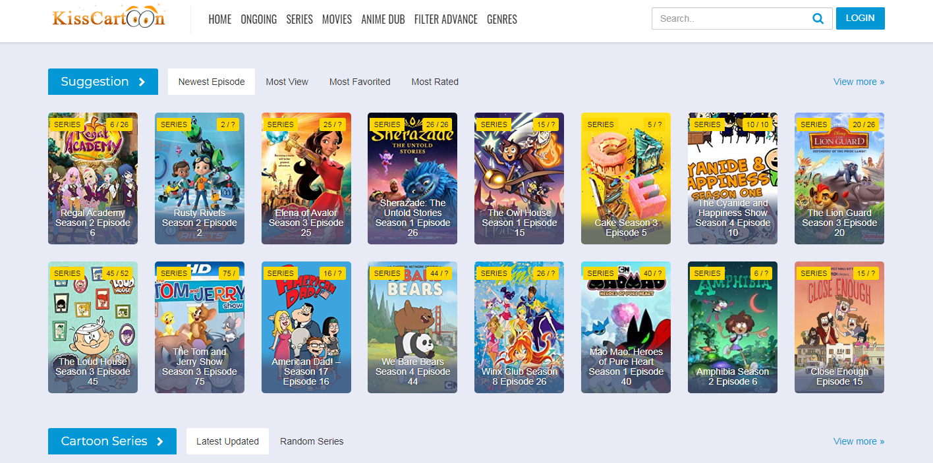Select the Latest Updated tab
Image resolution: width=933 pixels, height=463 pixels.
(227, 441)
